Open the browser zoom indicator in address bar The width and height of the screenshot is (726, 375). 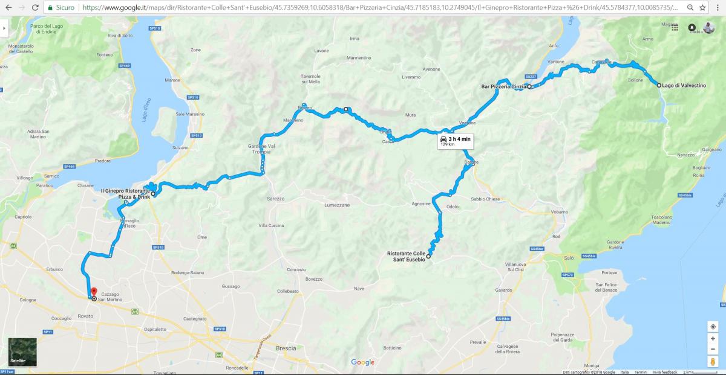coord(690,8)
